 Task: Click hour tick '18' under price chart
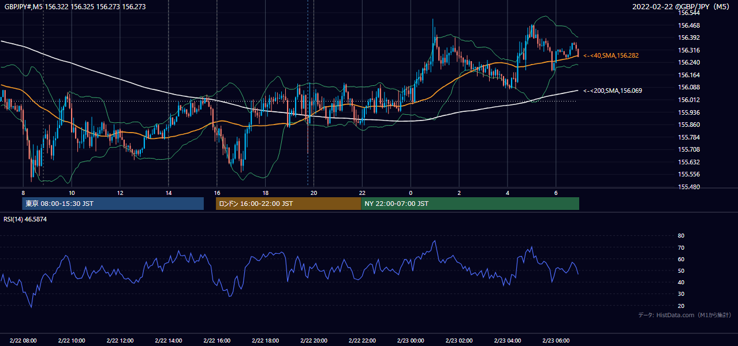[265, 193]
